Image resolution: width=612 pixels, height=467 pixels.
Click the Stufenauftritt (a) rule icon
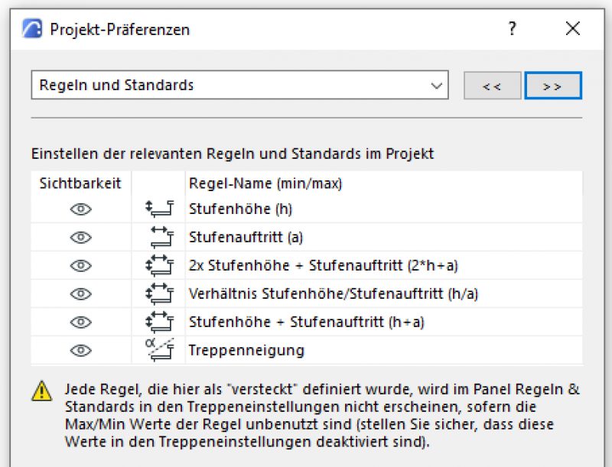point(159,237)
